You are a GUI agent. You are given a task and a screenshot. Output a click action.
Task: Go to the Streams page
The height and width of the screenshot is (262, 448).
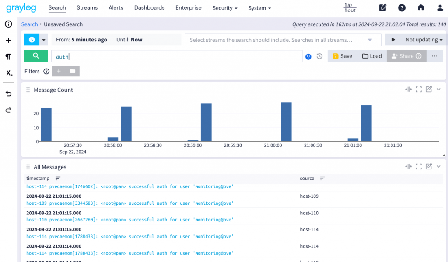point(87,8)
